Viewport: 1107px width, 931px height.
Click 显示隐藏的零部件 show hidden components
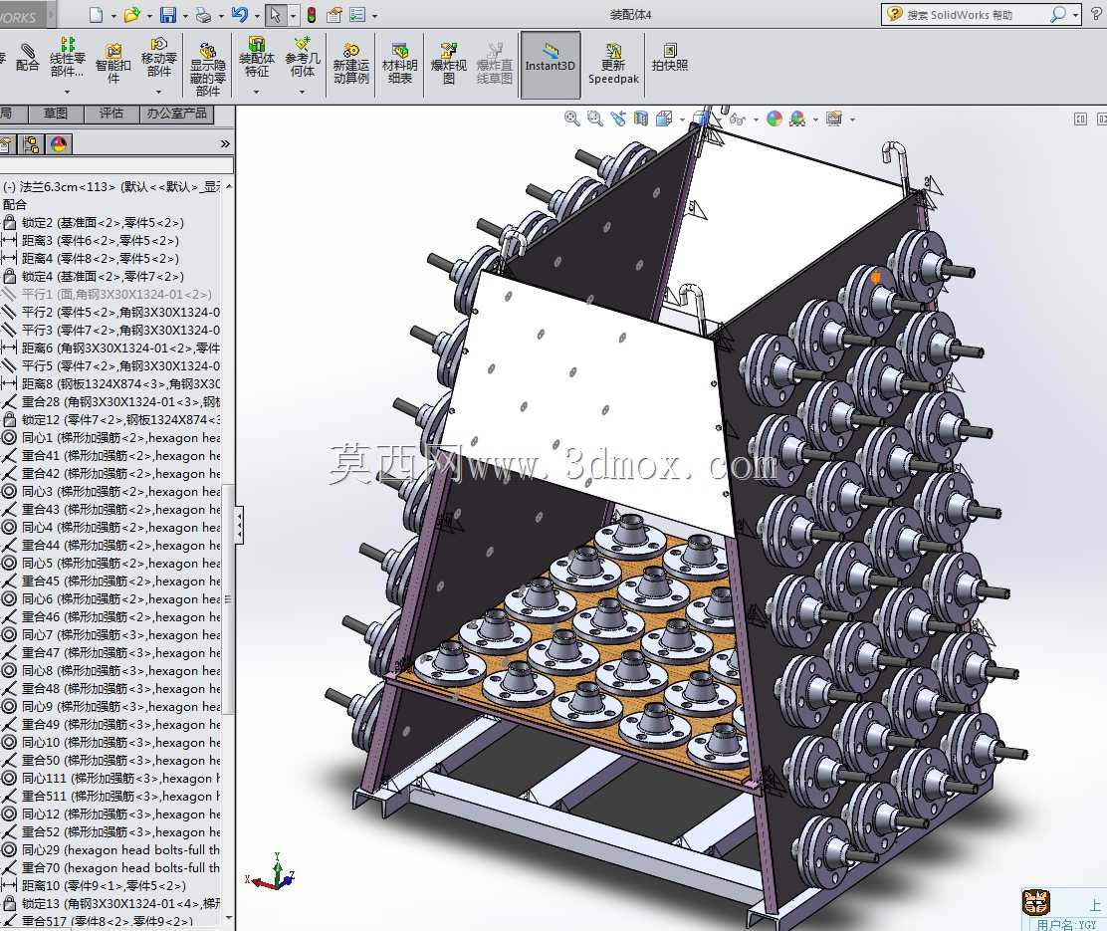(x=207, y=69)
